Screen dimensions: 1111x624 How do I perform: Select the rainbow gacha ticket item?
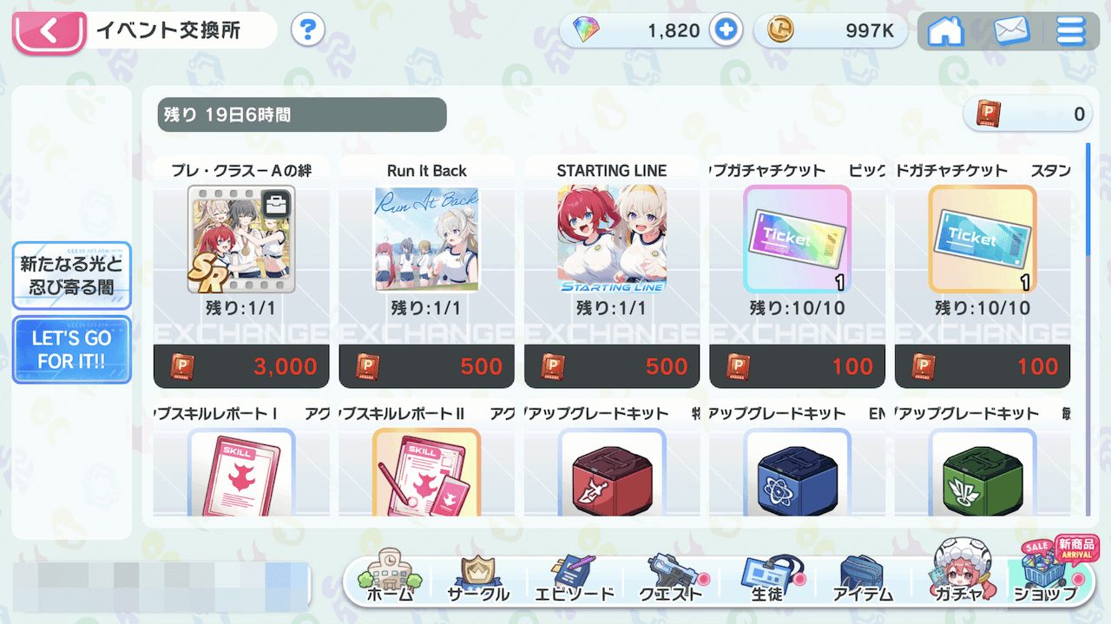(798, 239)
